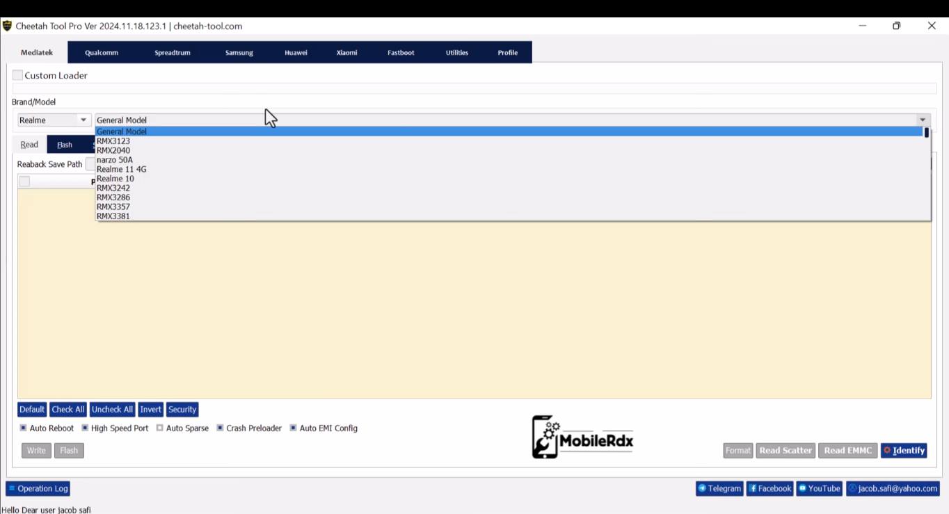The height and width of the screenshot is (514, 949).
Task: Select RMX3286 from the model list
Action: click(509, 198)
